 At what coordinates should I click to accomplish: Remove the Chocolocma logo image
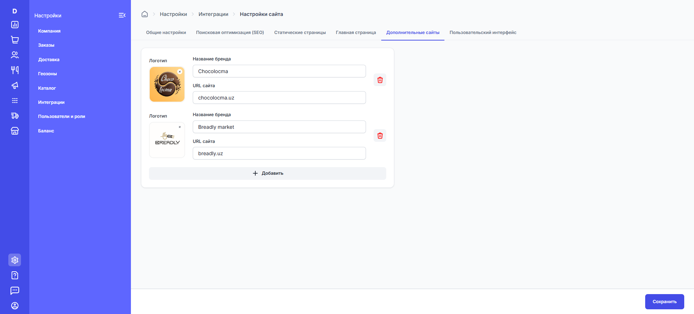pos(180,72)
